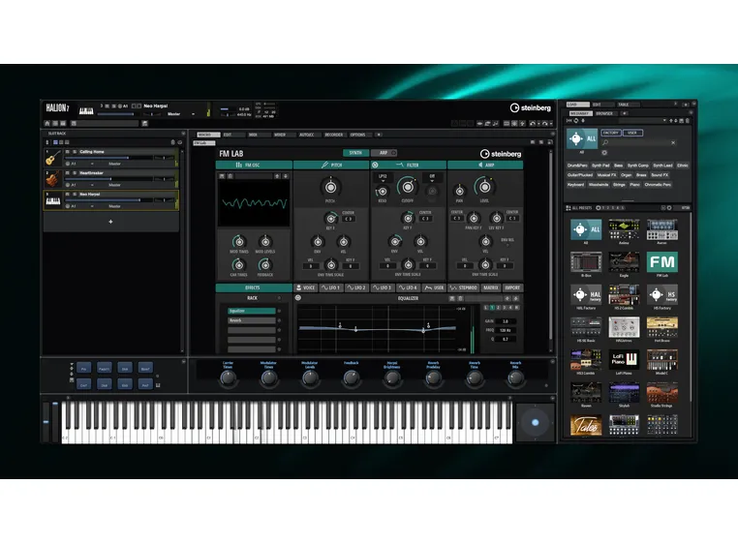Adjust the Calling Home volume slider

(x=109, y=158)
